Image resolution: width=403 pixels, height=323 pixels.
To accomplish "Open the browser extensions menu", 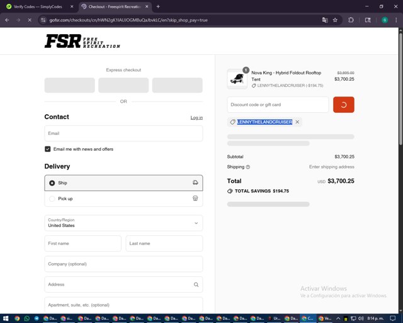I will [351, 20].
